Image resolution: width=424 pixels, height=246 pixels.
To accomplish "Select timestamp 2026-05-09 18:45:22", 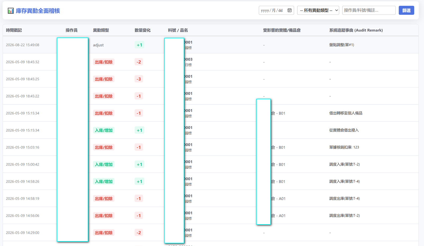I will tap(23, 96).
